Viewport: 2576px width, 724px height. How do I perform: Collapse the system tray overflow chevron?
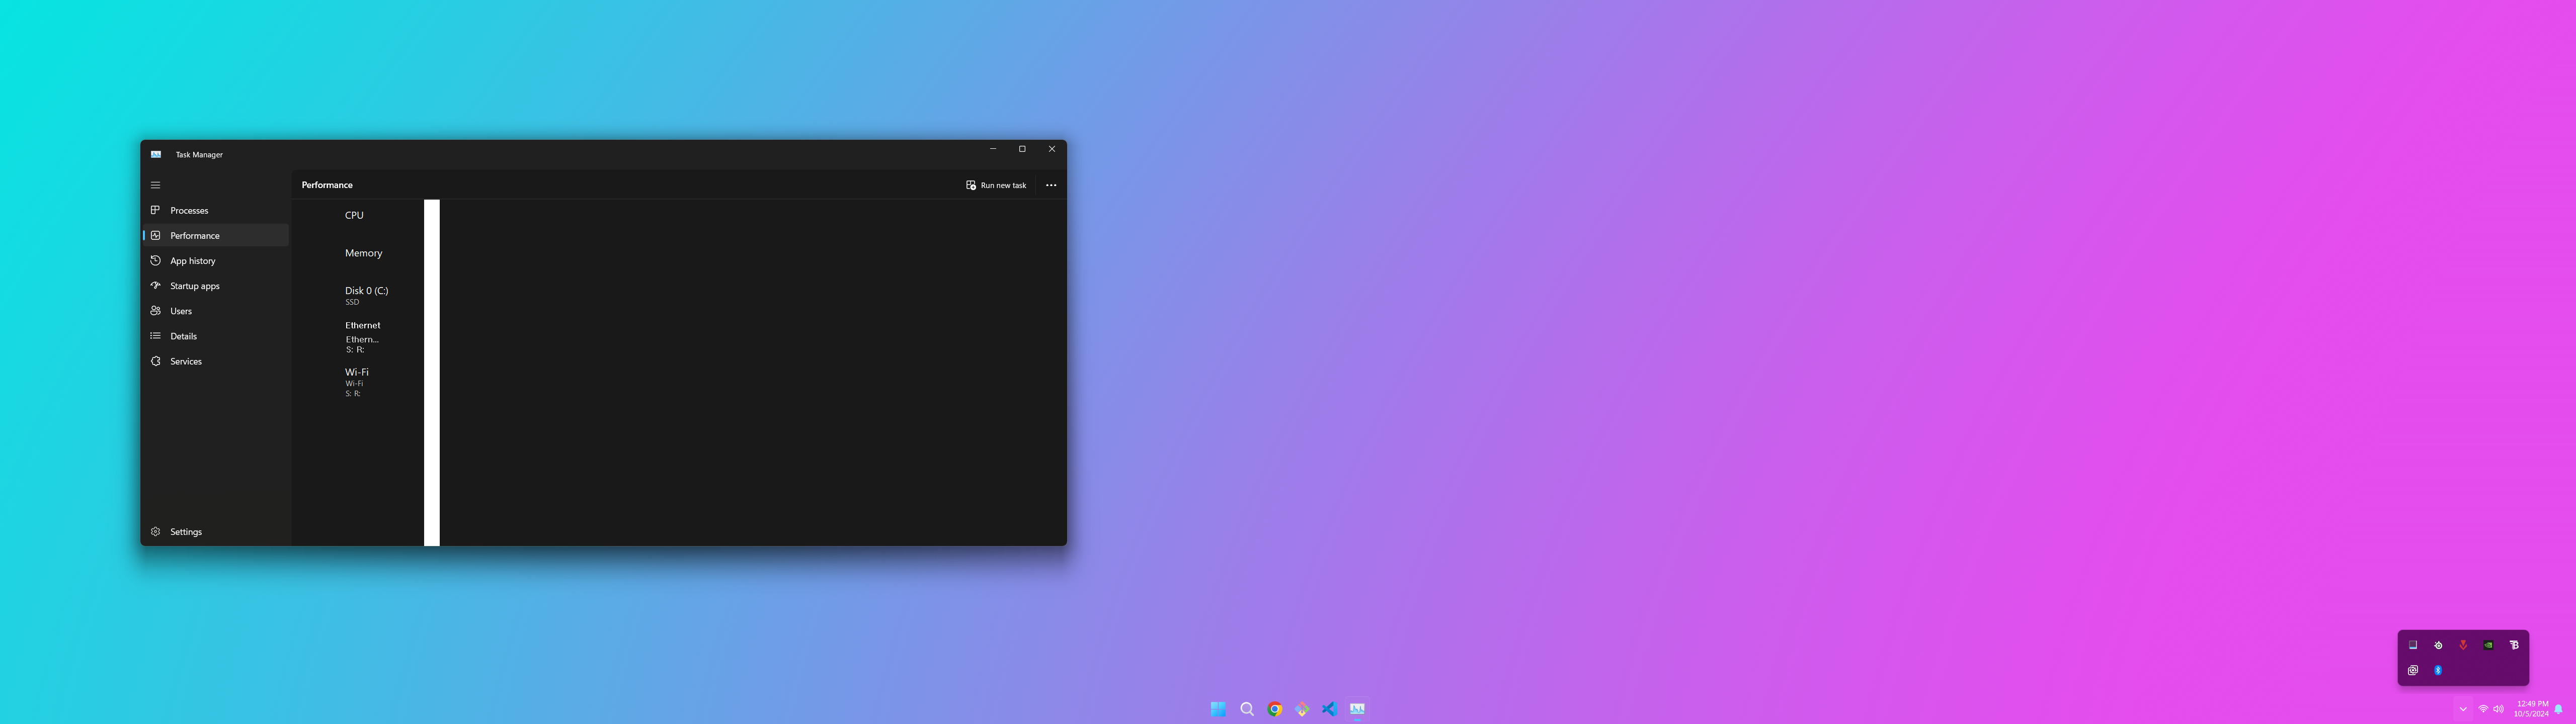(x=2462, y=709)
